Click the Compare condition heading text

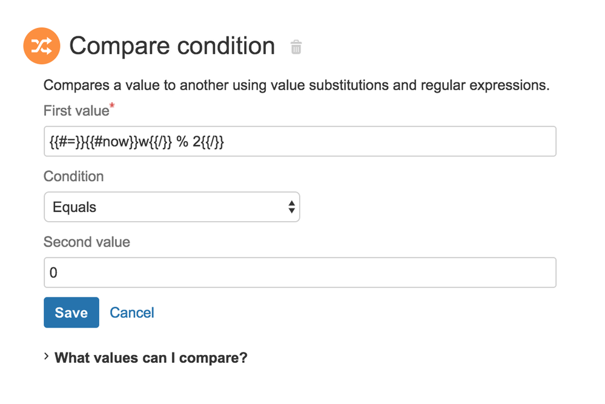coord(172,46)
